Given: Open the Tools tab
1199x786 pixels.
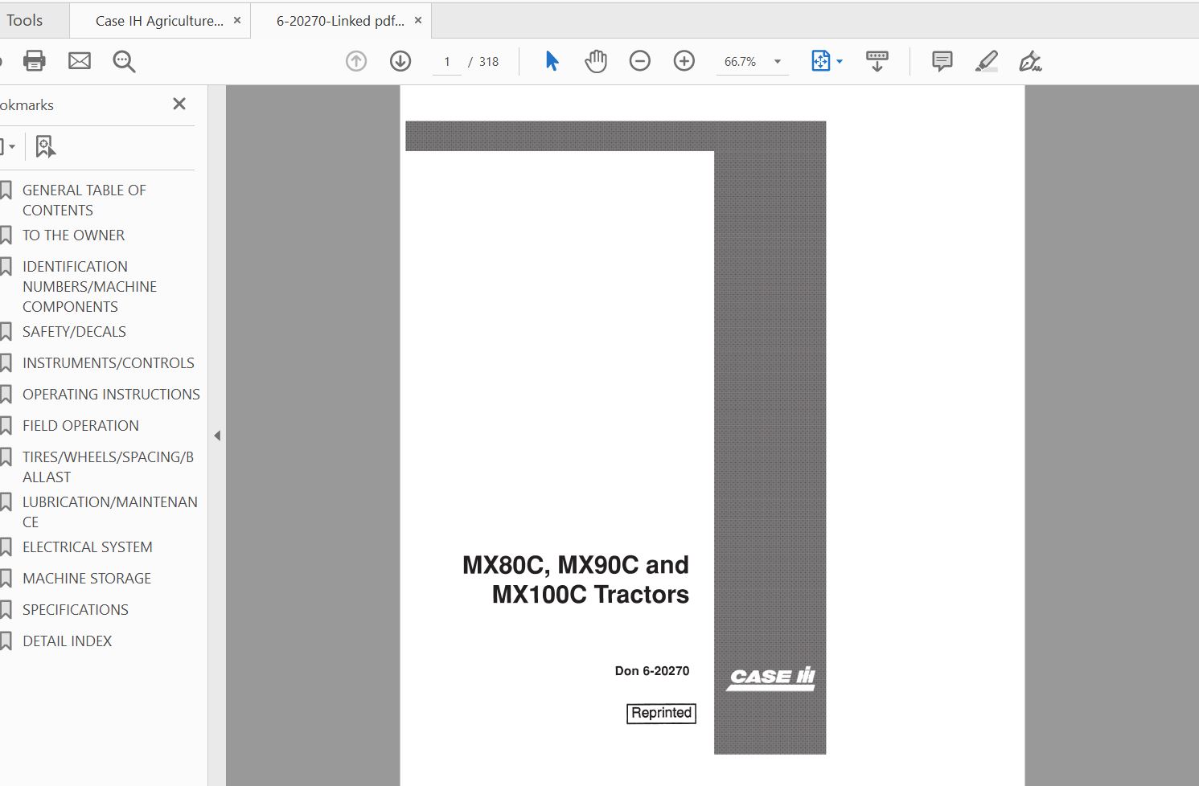Looking at the screenshot, I should [25, 21].
